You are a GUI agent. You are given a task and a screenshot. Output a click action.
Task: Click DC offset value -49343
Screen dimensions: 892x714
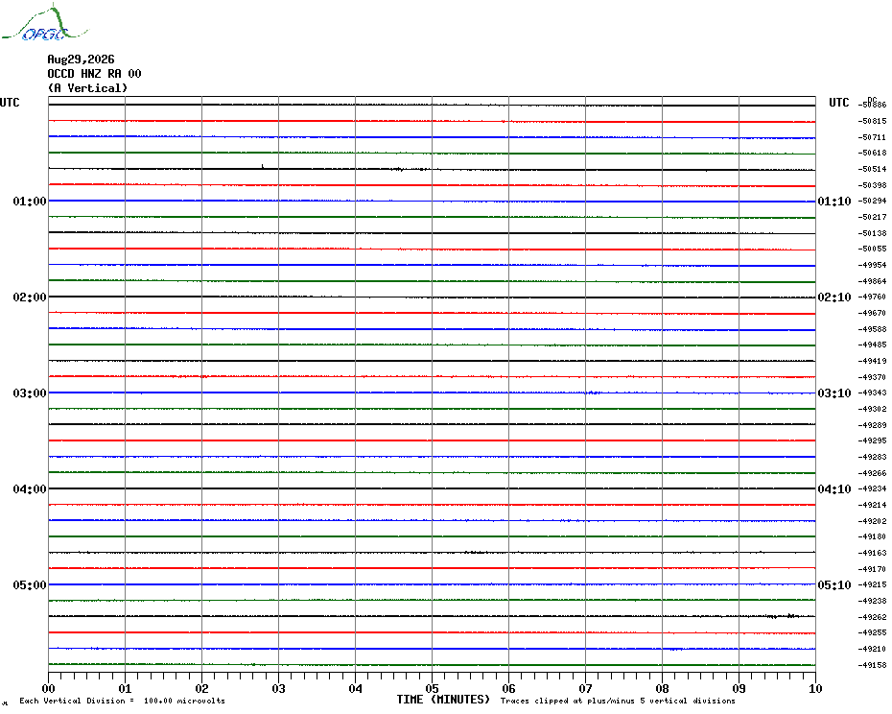(873, 393)
